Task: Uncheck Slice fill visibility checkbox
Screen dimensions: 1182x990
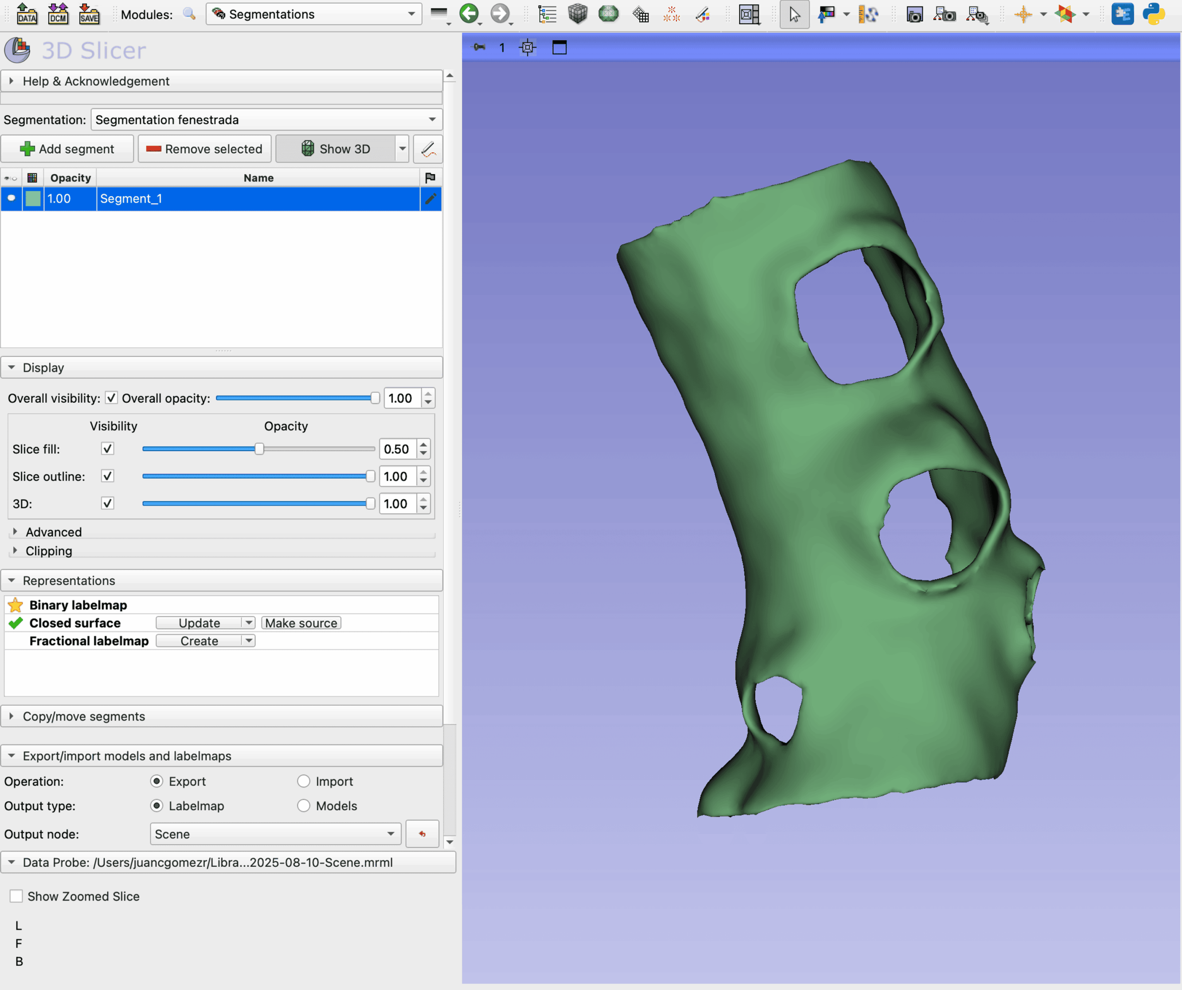Action: click(108, 449)
